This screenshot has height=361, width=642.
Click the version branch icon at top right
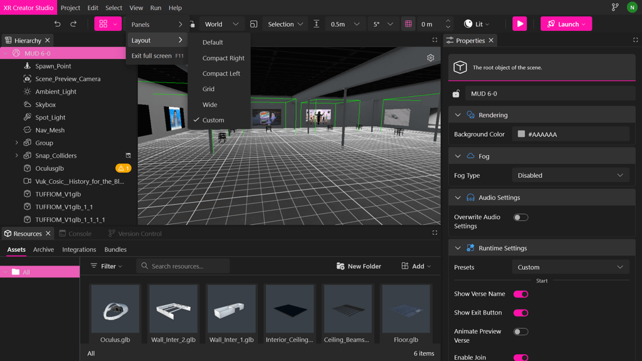[x=614, y=8]
